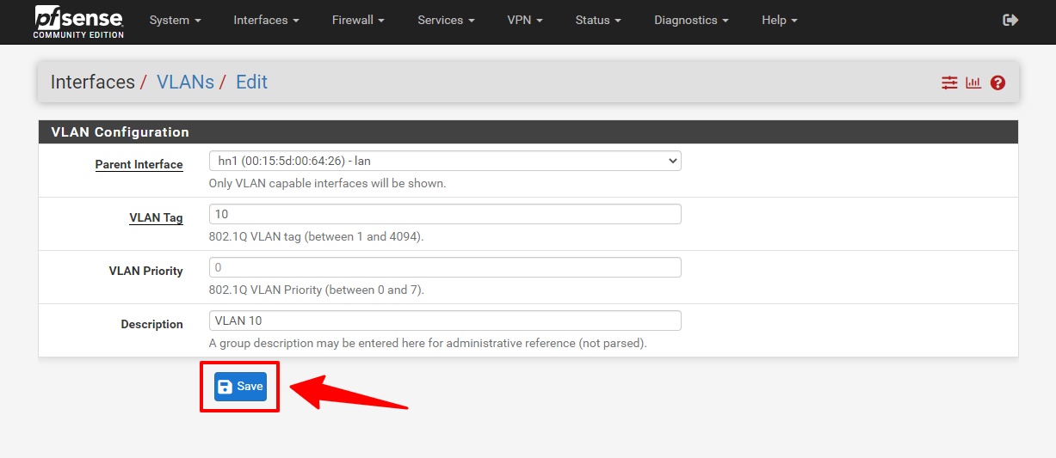Open related settings sliders icon

coord(949,82)
